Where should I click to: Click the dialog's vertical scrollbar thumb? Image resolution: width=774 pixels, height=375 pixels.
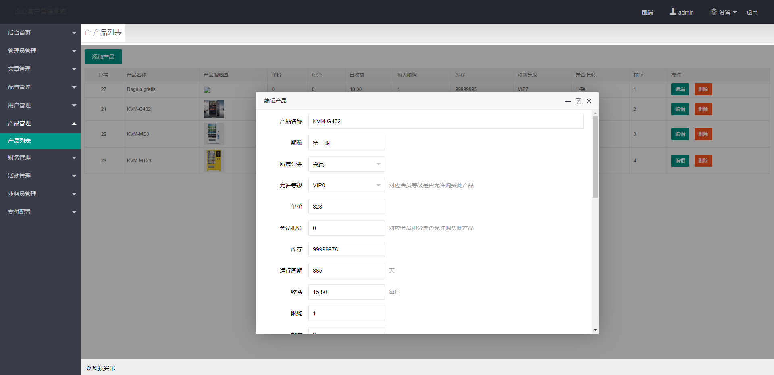tap(595, 157)
